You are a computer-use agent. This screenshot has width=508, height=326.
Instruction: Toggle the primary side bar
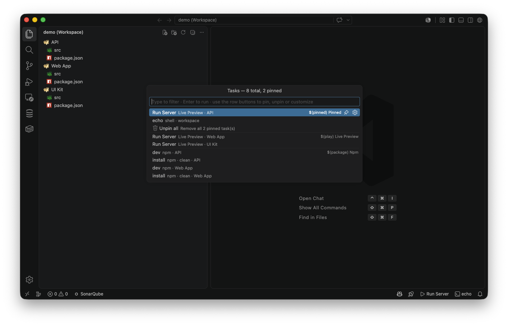click(452, 20)
